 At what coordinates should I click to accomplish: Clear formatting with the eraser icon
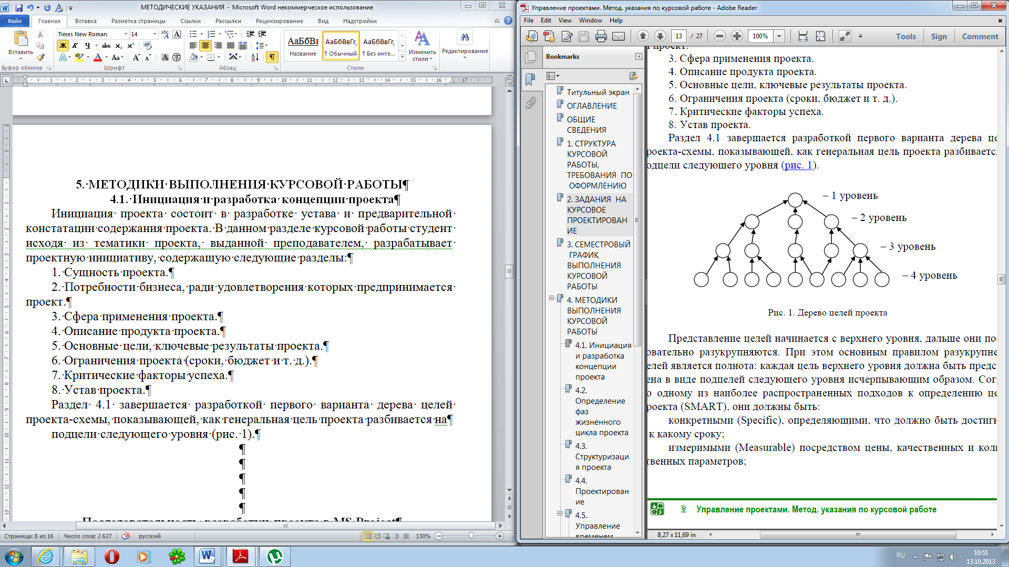pos(148,46)
